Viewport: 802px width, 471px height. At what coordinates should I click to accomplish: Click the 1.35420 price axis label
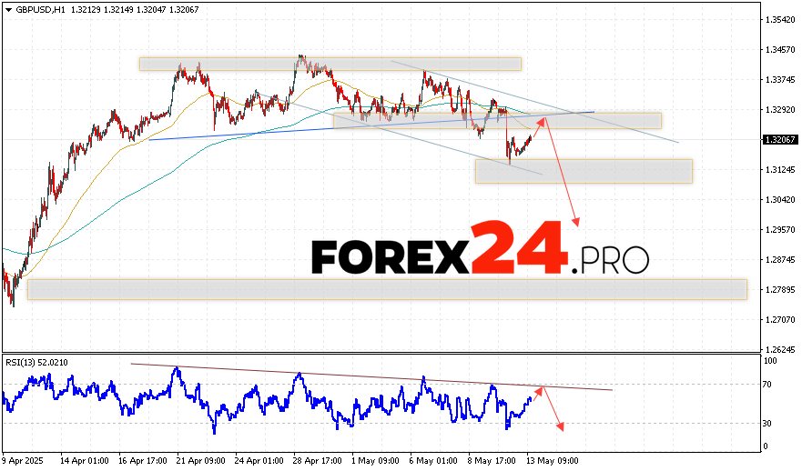pyautogui.click(x=779, y=19)
